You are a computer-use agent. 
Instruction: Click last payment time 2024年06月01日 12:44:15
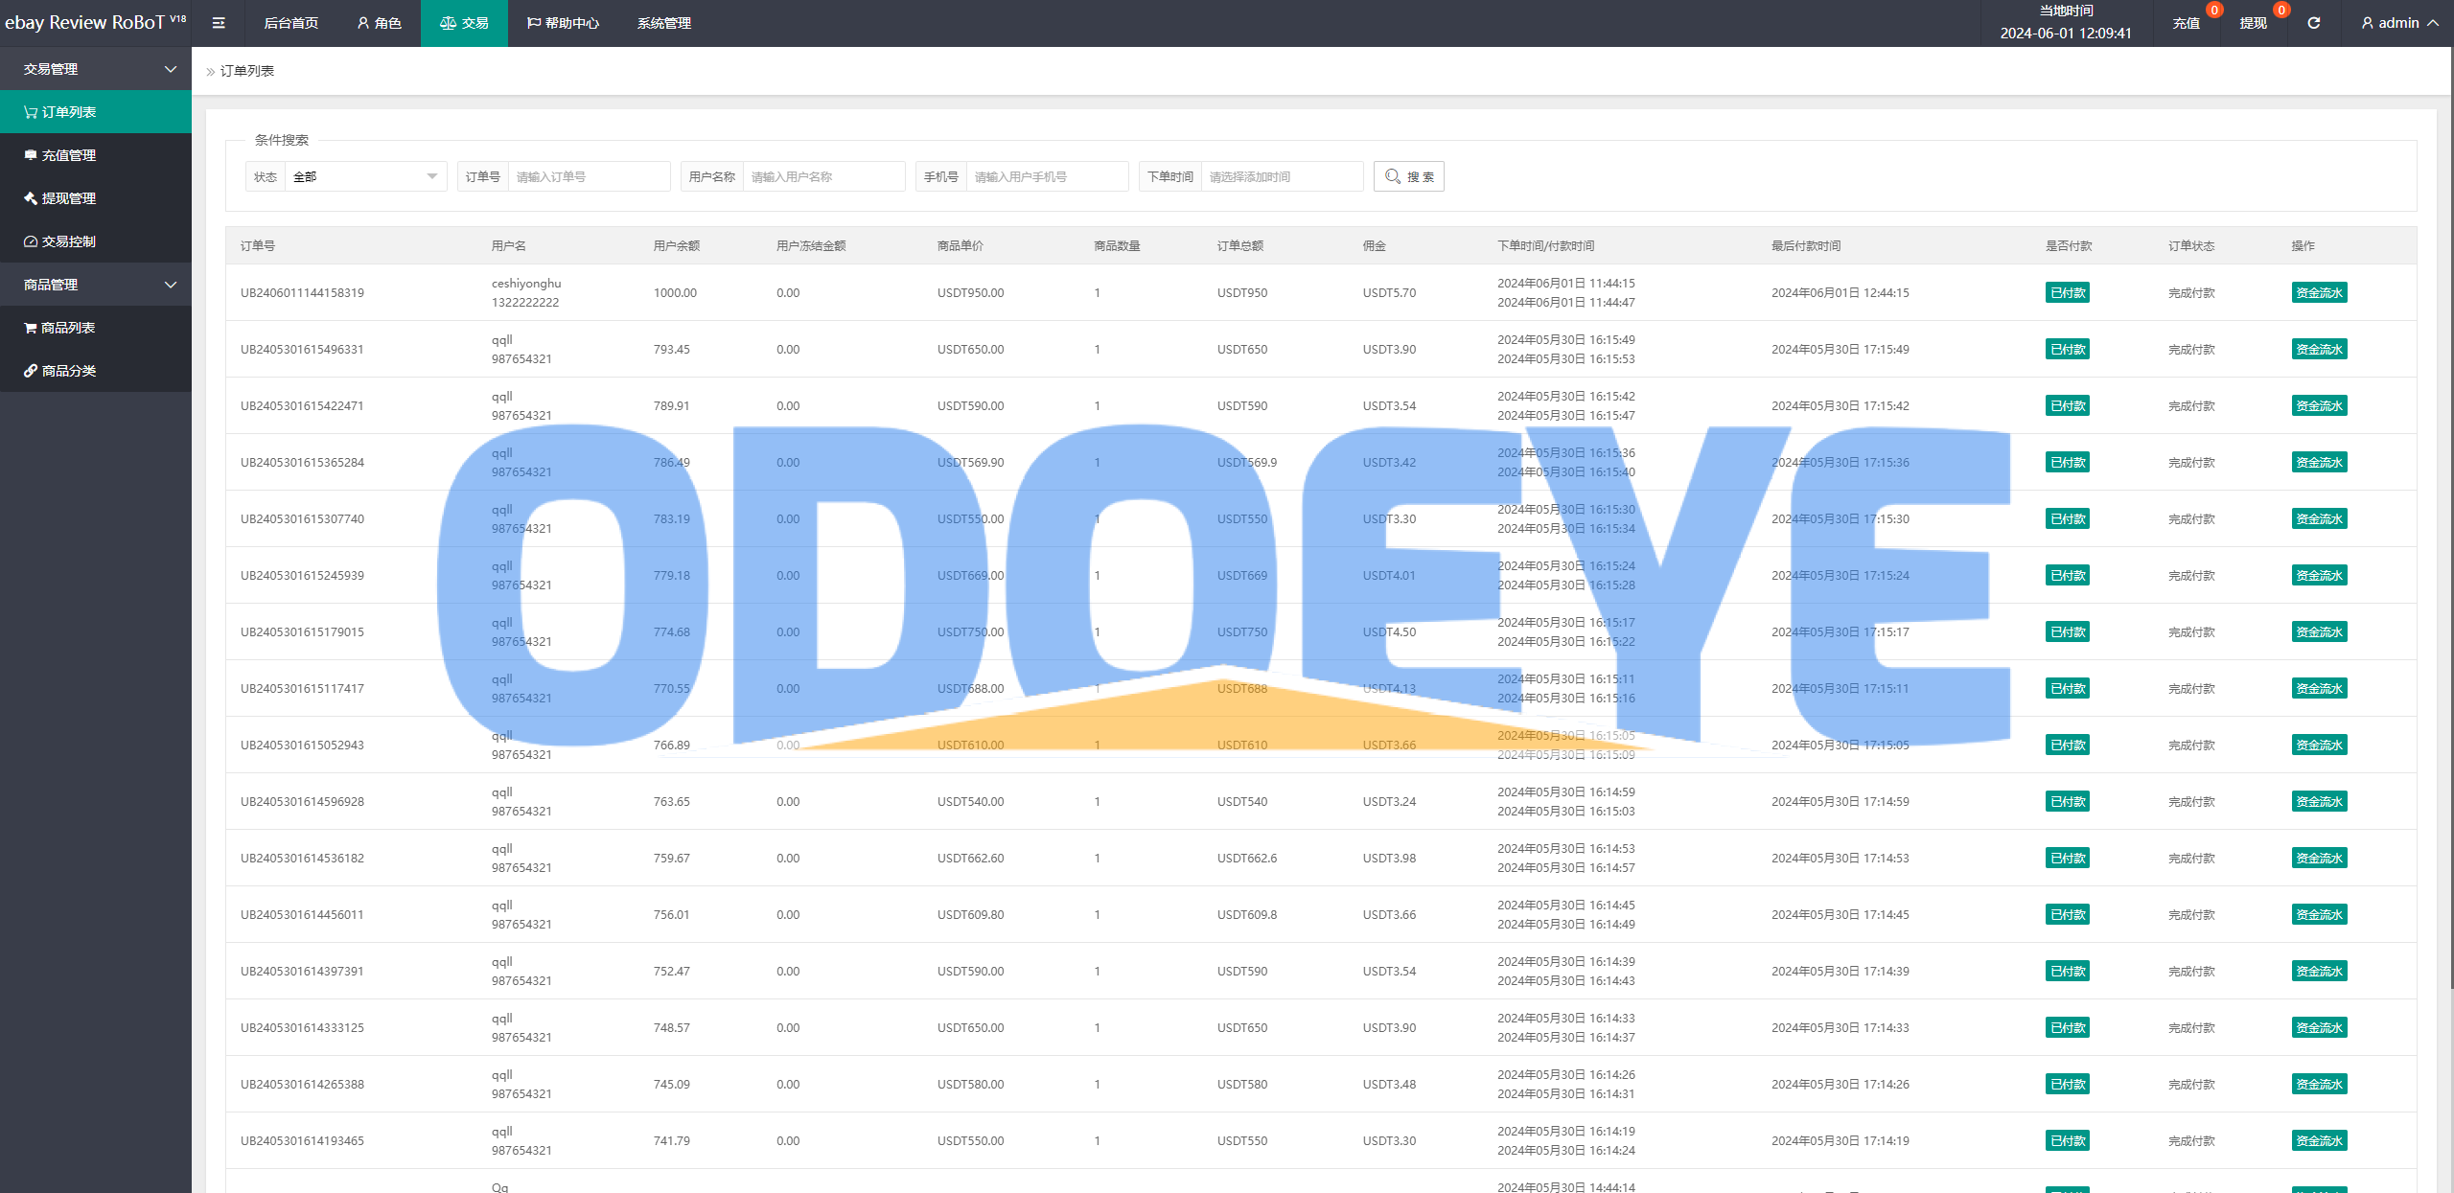[x=1840, y=292]
